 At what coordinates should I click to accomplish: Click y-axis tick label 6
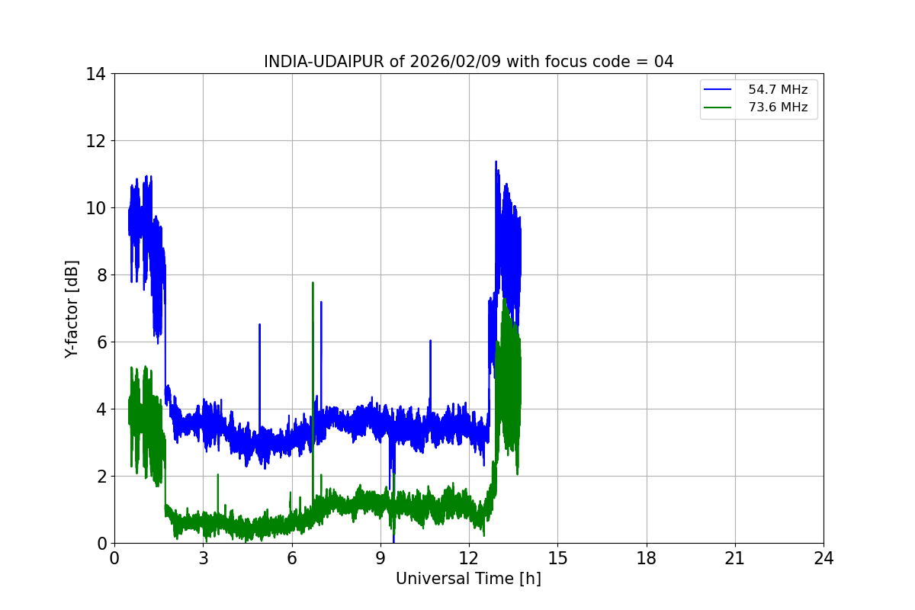(x=101, y=342)
